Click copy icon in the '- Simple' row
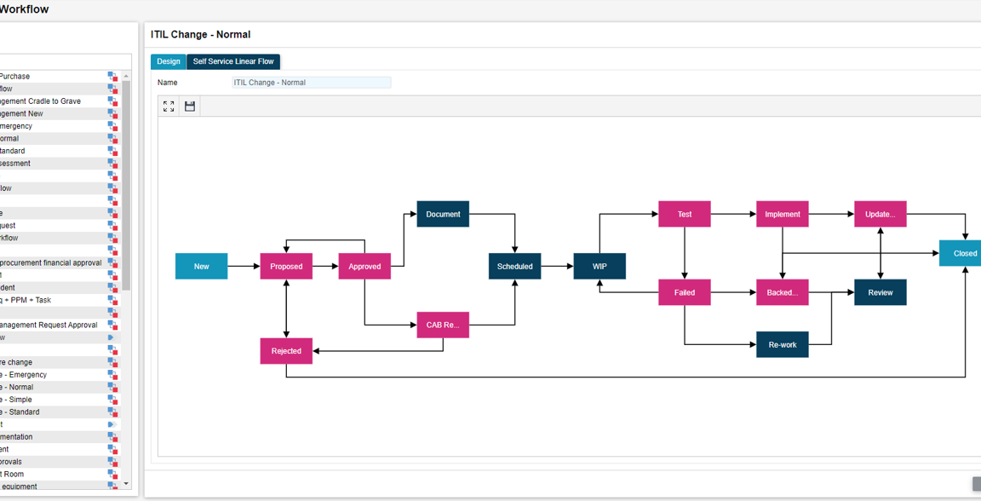 [112, 400]
